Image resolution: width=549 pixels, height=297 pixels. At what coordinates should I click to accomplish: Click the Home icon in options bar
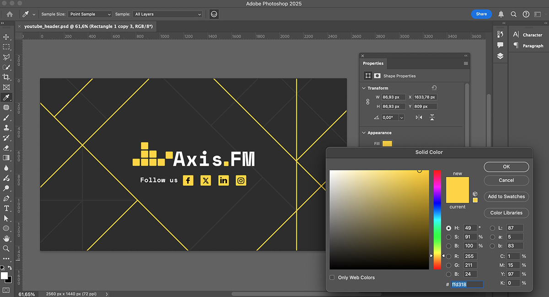click(x=10, y=14)
